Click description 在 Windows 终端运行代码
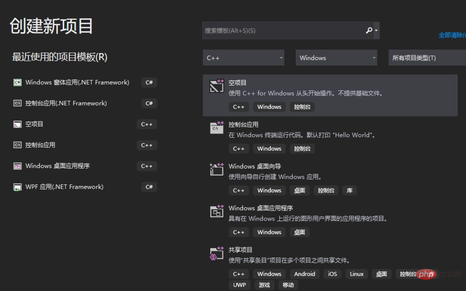The height and width of the screenshot is (291, 466). [x=302, y=135]
